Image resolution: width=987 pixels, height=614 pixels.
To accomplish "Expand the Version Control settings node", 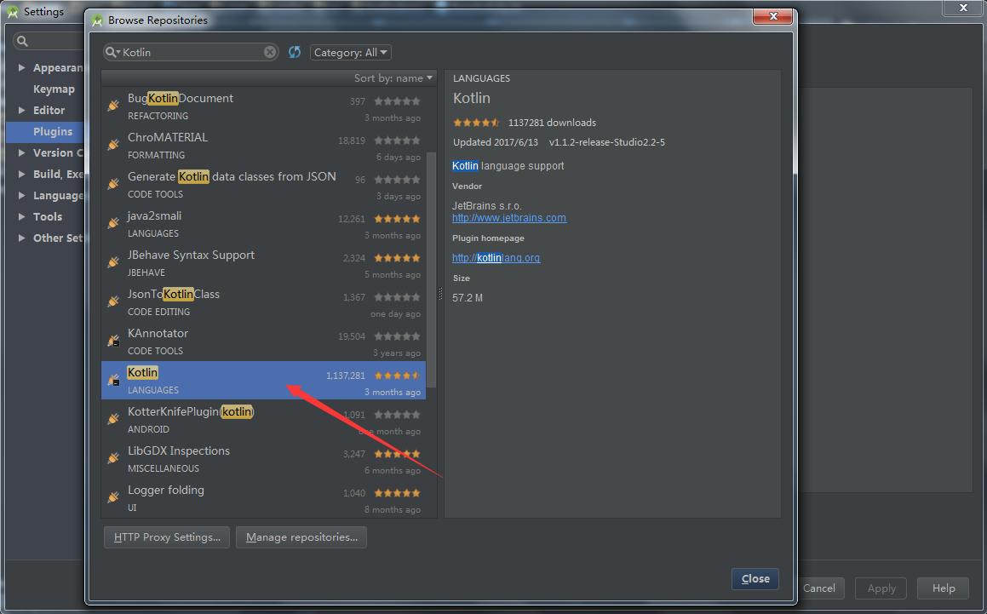I will 22,152.
